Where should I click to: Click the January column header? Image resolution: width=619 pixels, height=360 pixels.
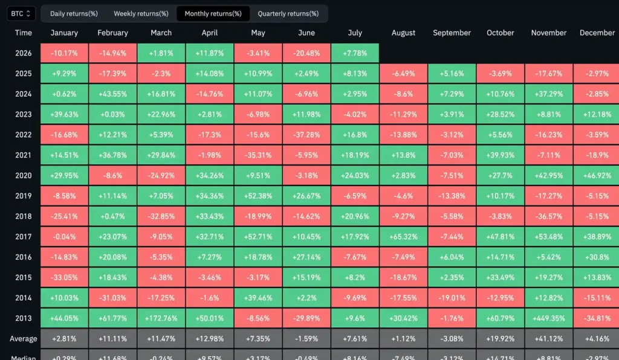tap(64, 33)
